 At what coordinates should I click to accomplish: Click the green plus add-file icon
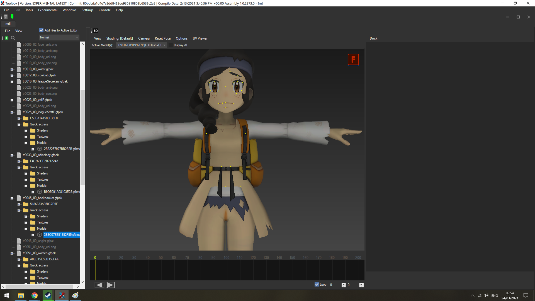click(x=6, y=38)
